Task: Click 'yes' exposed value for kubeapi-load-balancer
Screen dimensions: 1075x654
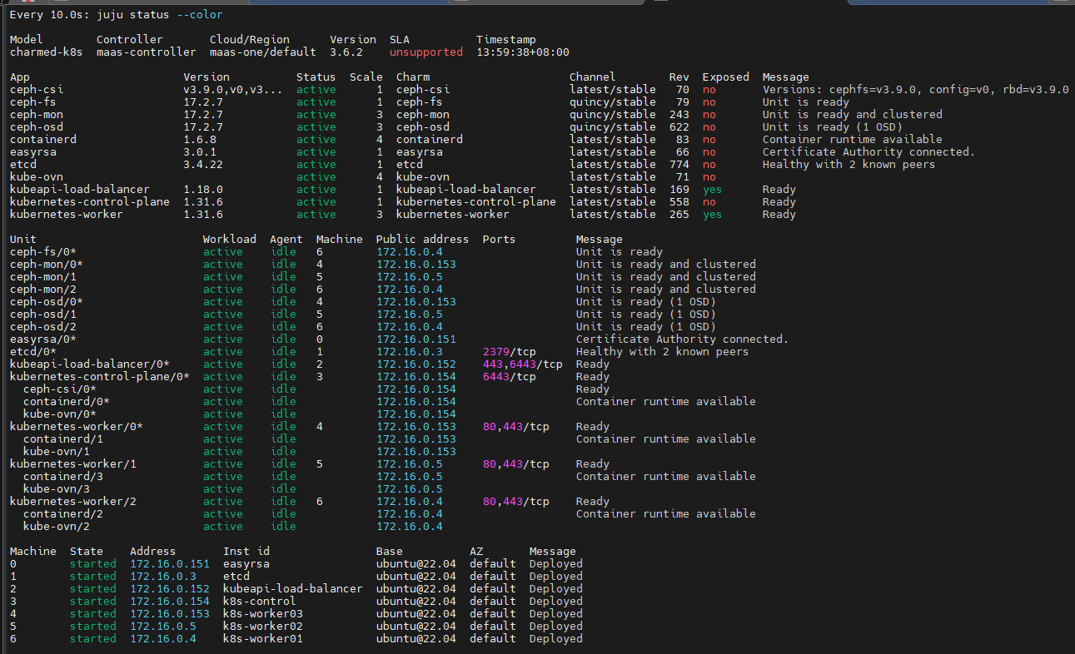Action: [x=712, y=190]
